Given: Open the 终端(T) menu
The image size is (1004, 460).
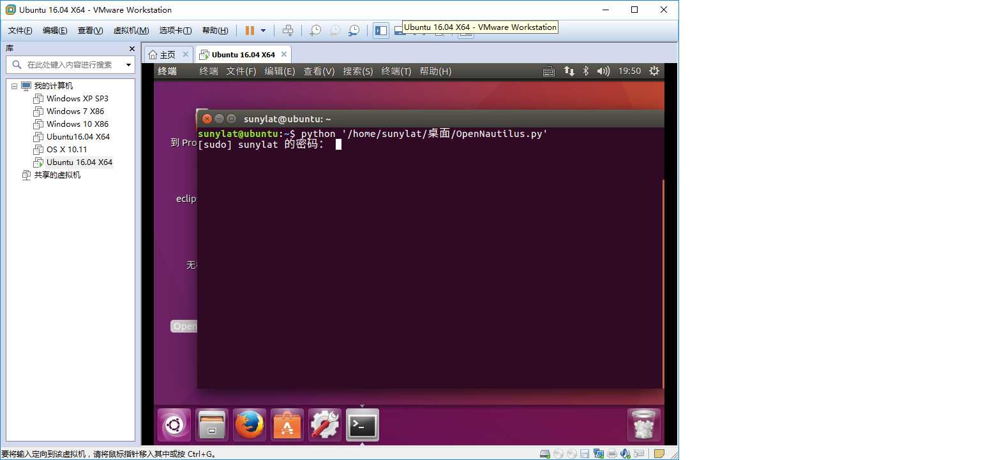Looking at the screenshot, I should [396, 71].
